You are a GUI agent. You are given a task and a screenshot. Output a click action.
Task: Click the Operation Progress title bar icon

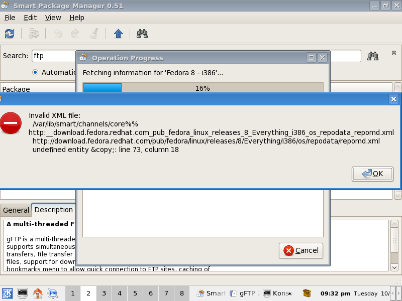[83, 57]
